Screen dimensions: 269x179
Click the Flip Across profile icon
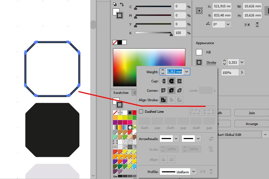click(x=211, y=171)
